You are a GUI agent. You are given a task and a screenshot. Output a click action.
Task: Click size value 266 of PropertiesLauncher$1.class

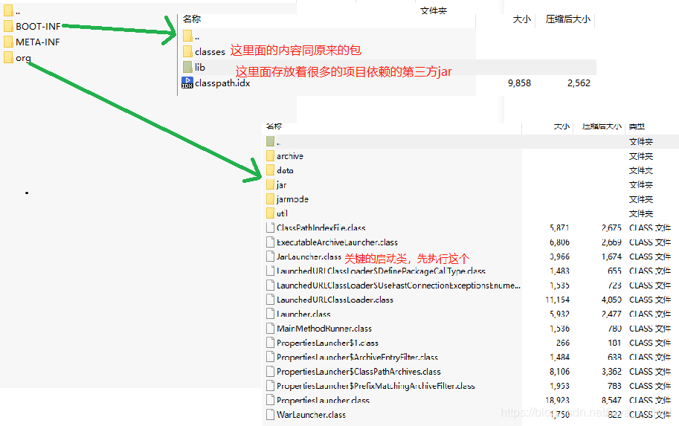(563, 343)
